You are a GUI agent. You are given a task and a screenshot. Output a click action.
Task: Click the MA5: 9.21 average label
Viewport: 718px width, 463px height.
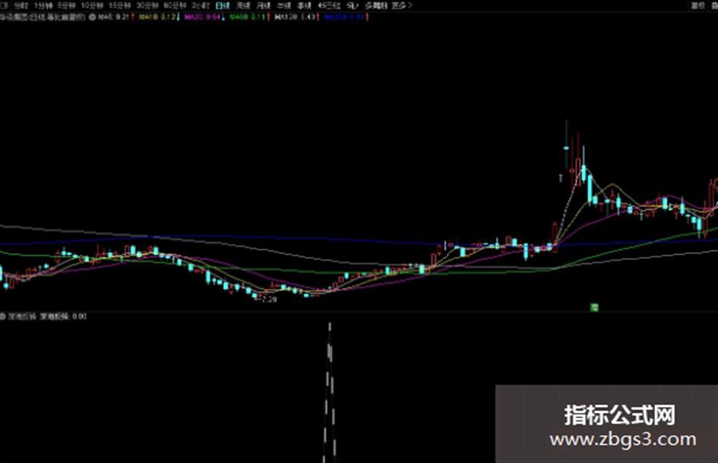(112, 17)
